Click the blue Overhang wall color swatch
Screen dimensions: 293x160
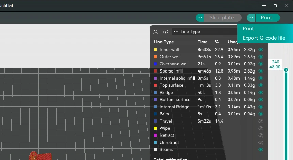click(155, 64)
